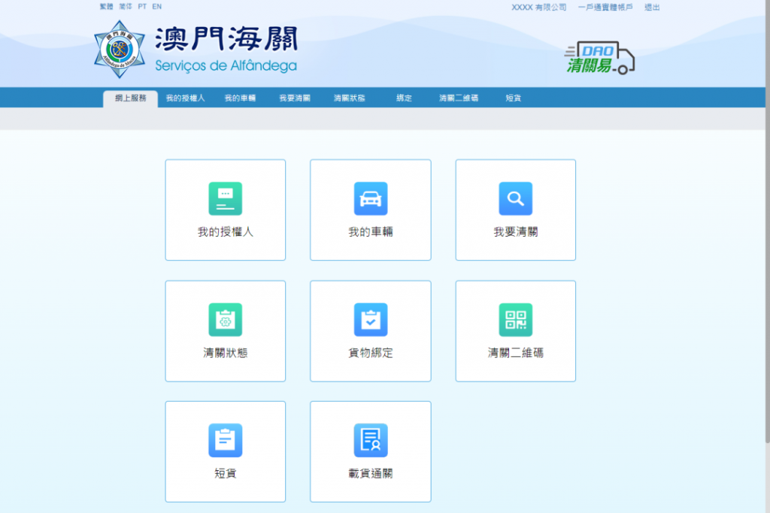Go to 我的車輛 in the navigation bar
Image resolution: width=770 pixels, height=513 pixels.
point(240,98)
